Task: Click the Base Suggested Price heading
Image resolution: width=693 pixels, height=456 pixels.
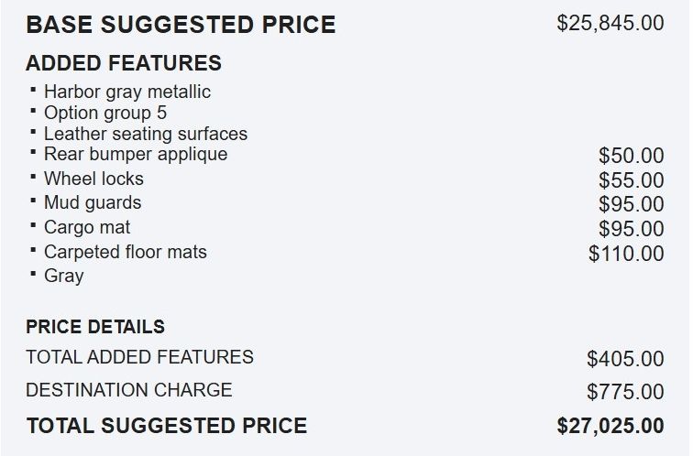Action: [x=181, y=25]
